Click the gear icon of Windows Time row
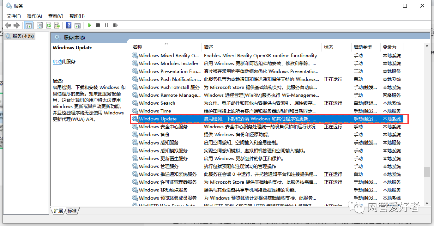The width and height of the screenshot is (434, 226). (x=135, y=111)
